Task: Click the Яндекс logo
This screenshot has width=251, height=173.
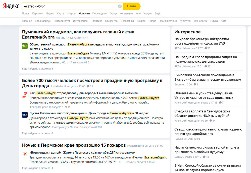Action: (11, 6)
